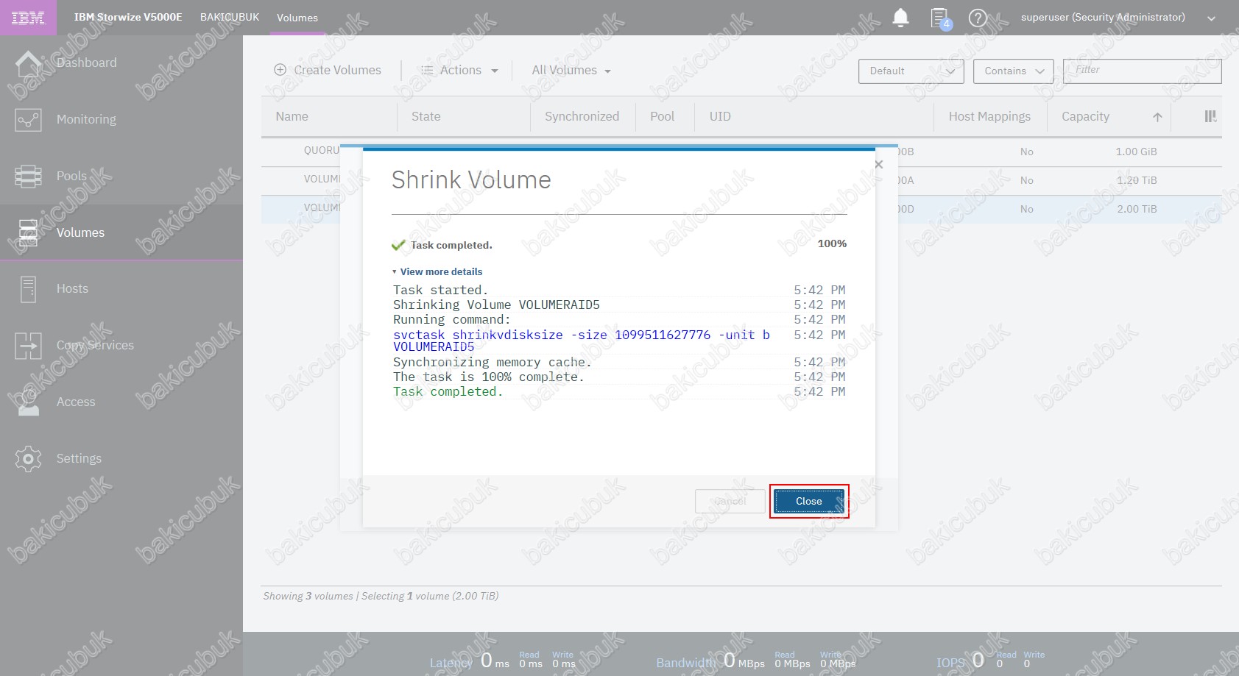Open the Default filter field dropdown
The image size is (1239, 676).
(911, 71)
